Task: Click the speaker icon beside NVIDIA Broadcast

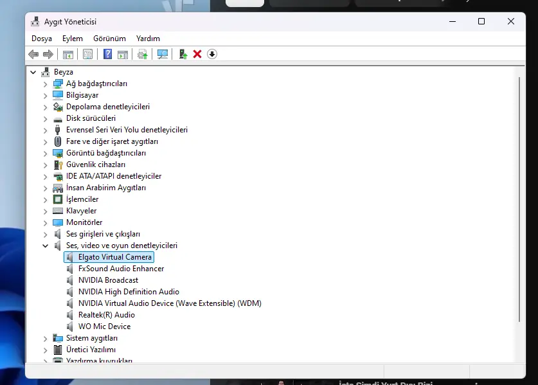Action: (69, 280)
